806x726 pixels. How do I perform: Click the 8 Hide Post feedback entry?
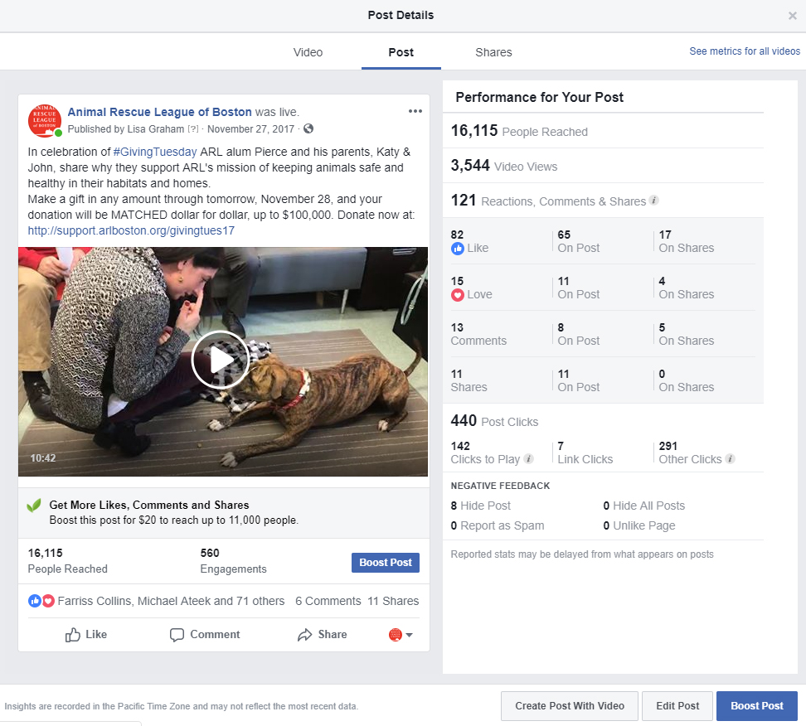pos(481,506)
